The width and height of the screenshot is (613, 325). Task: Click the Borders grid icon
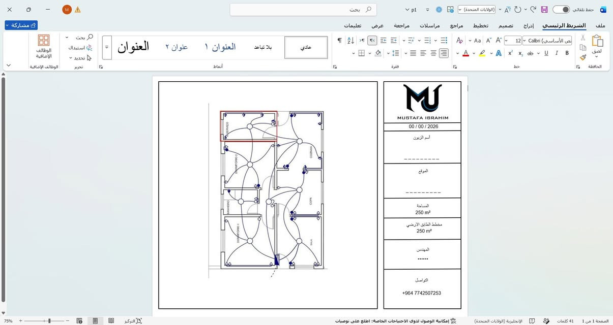pyautogui.click(x=361, y=53)
